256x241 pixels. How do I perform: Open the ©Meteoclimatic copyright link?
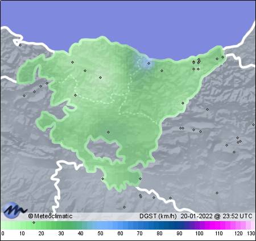pyautogui.click(x=50, y=216)
